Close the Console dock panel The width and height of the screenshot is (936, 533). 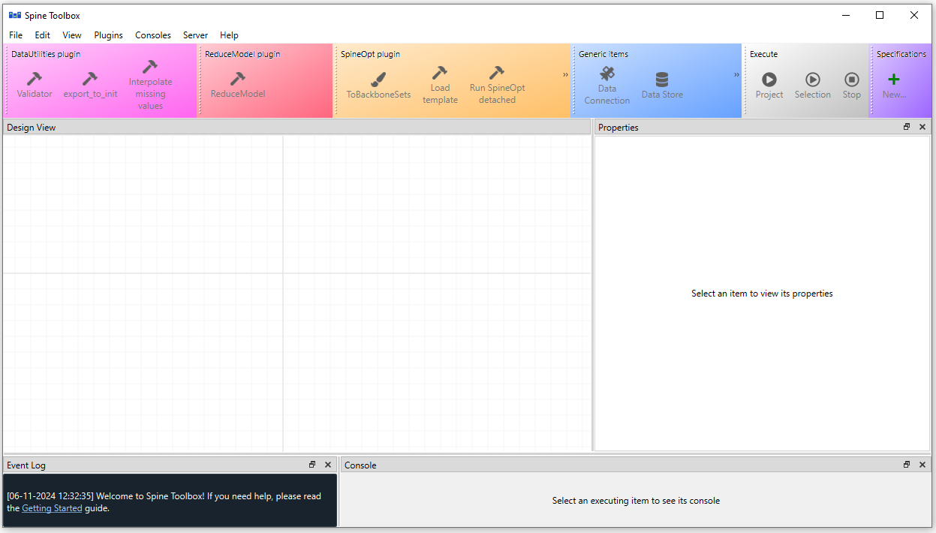click(922, 465)
